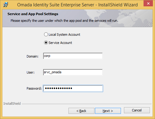
Task: Click the Omada Identity Suite title bar text
Action: [77, 5]
